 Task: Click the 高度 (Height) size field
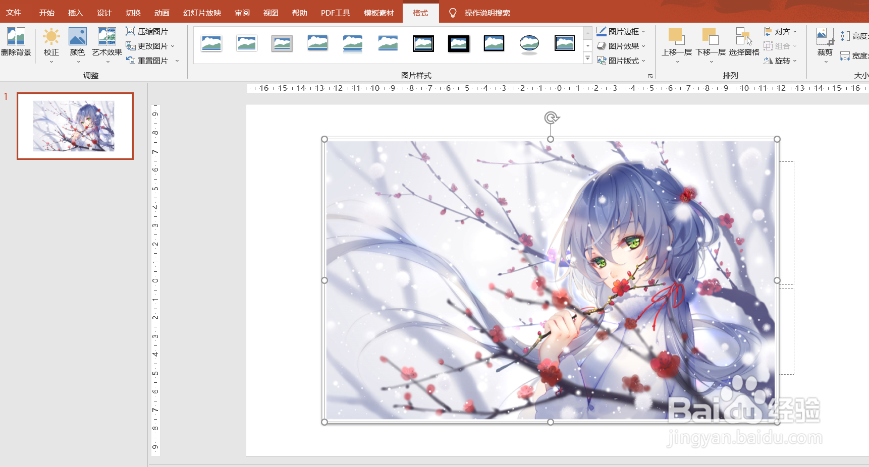click(x=854, y=36)
